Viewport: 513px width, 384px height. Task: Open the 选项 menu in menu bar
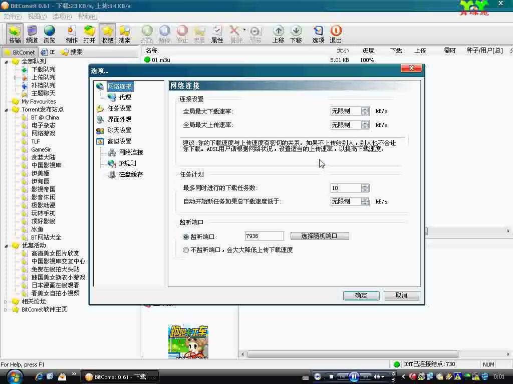pos(62,16)
